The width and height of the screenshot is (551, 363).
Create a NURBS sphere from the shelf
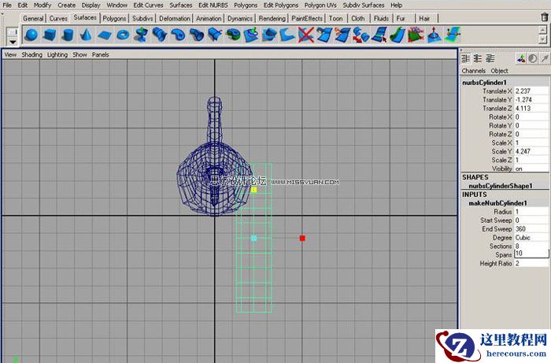(x=31, y=35)
